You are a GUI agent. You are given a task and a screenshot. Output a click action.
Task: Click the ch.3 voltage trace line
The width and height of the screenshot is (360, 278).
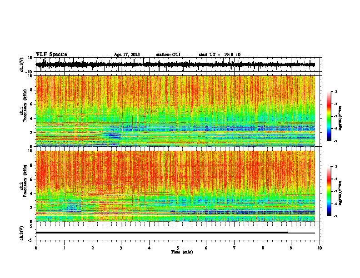click(x=175, y=233)
